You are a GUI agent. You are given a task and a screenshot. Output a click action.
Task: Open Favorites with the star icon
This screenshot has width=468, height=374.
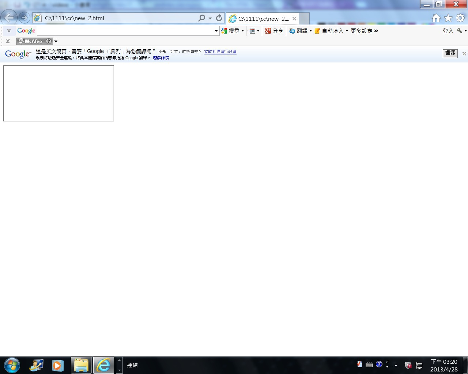pyautogui.click(x=448, y=18)
